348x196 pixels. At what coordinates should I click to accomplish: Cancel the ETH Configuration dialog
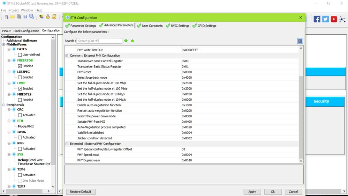pos(293,192)
